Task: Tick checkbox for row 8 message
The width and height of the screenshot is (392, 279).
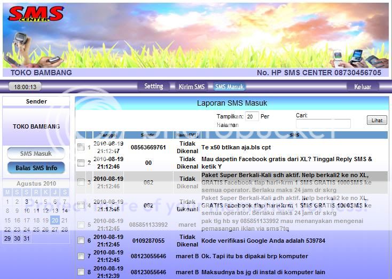Action: 81,272
